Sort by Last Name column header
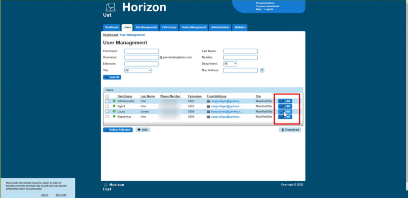Screen dimensions: 408x198 [148, 96]
